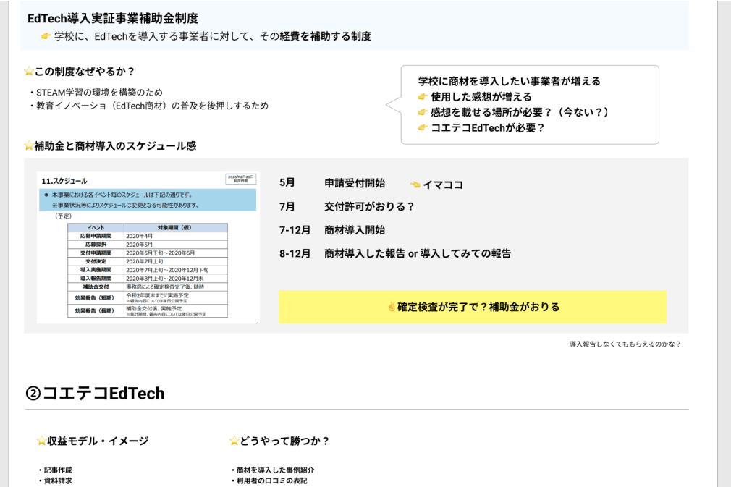Viewport: 731px width, 487px height.
Task: Click the pointing-hand emoji before 学校に、EdTechを導入する
Action: coord(46,36)
